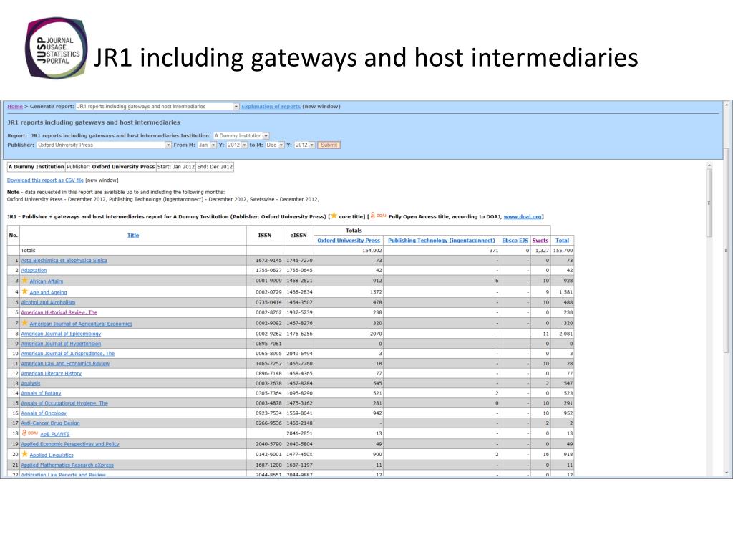Viewport: 733px width, 550px height.
Task: Open the From year dropdown
Action: tap(237, 145)
